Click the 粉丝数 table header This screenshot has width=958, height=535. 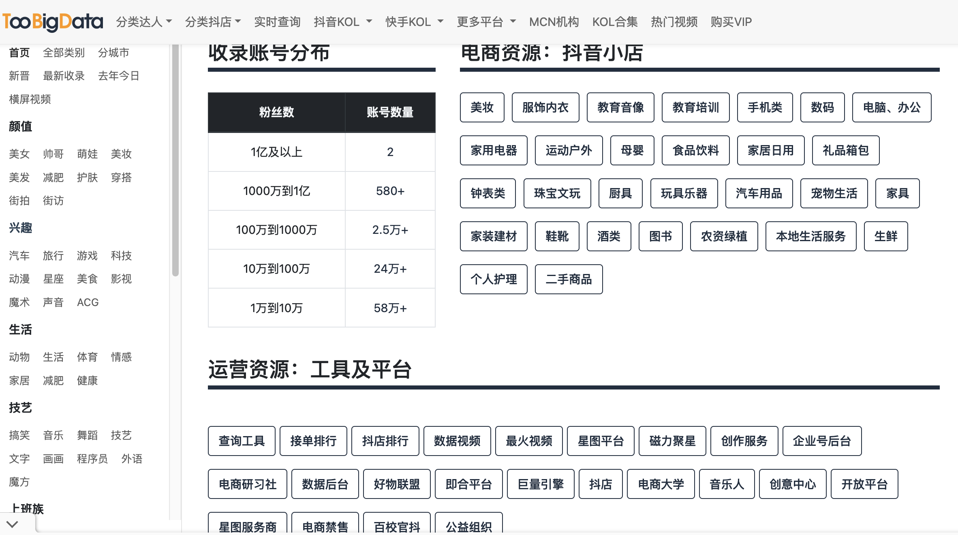click(277, 112)
